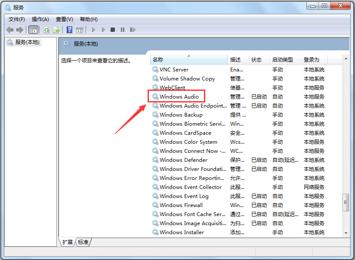Export the service list
The height and width of the screenshot is (260, 355).
click(x=56, y=29)
